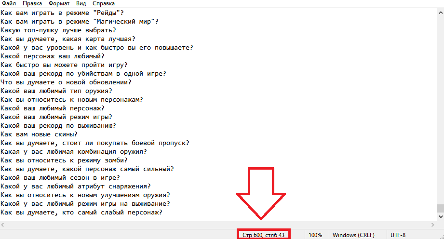
Task: Click line 'Какую топ-пушку лучше выбрать?'
Action: point(58,30)
